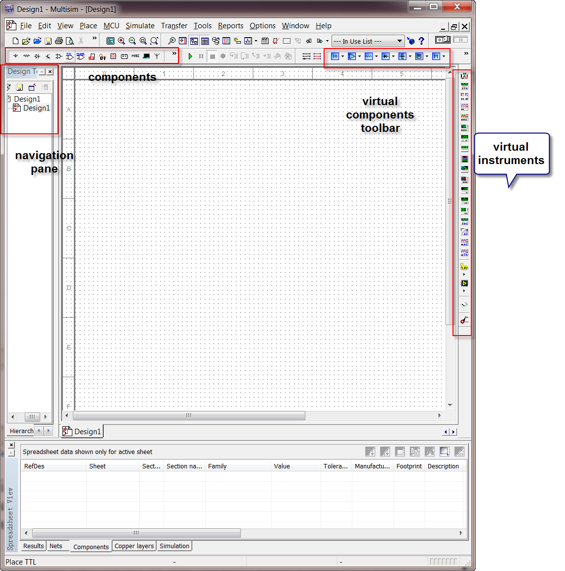The image size is (565, 571).
Task: Click the Find magnifier icon
Action: click(171, 41)
